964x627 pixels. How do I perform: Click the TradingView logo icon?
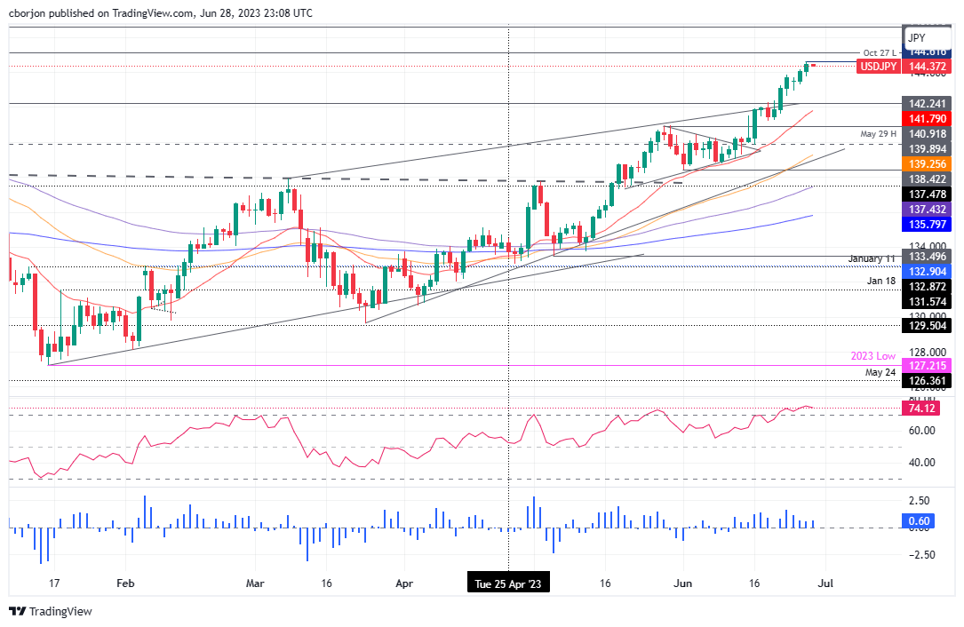click(x=15, y=611)
